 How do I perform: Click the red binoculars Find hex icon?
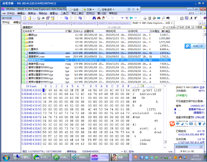pos(99,18)
